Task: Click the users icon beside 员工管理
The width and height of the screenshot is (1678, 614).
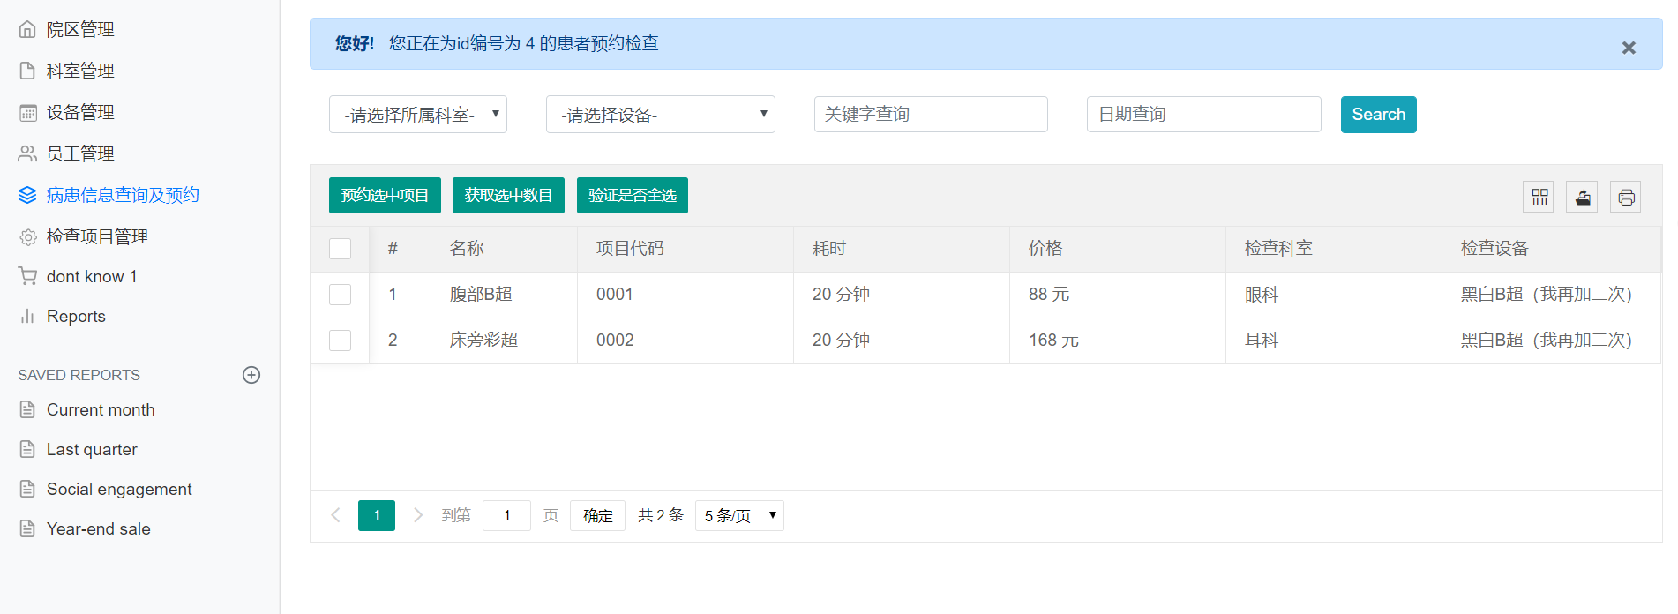Action: click(x=27, y=153)
